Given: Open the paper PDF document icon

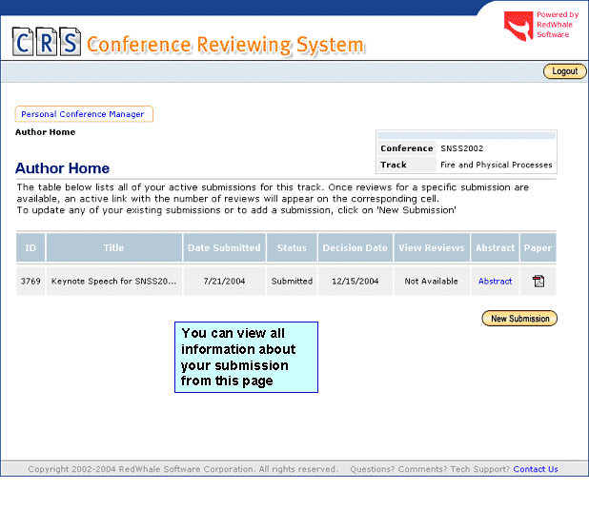Looking at the screenshot, I should (538, 281).
